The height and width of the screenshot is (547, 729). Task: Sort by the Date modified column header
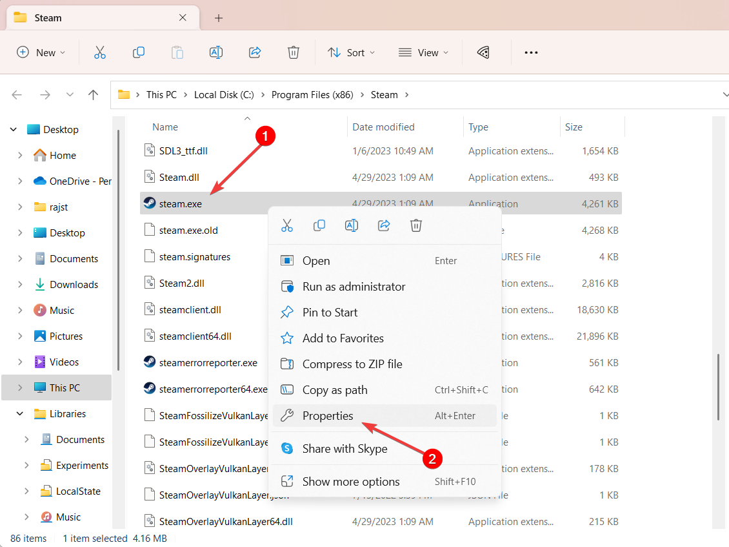pos(383,127)
